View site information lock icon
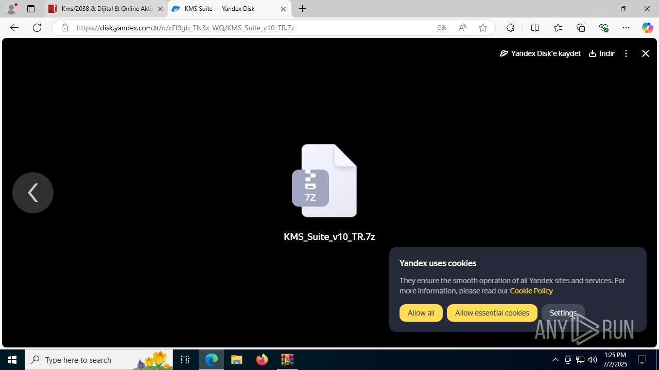 64,28
